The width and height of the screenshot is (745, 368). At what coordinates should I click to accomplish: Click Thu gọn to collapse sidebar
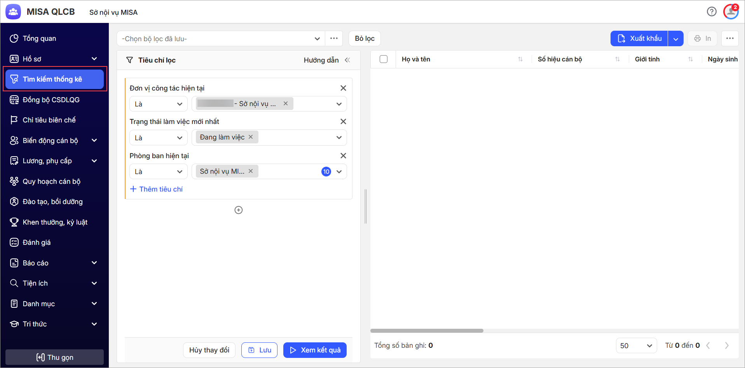[54, 357]
